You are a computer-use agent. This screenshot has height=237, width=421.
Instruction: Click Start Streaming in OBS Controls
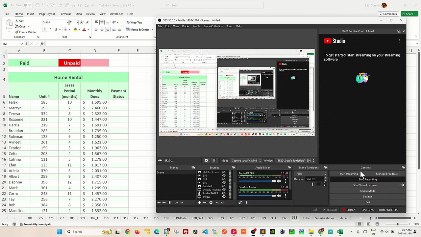coord(349,174)
